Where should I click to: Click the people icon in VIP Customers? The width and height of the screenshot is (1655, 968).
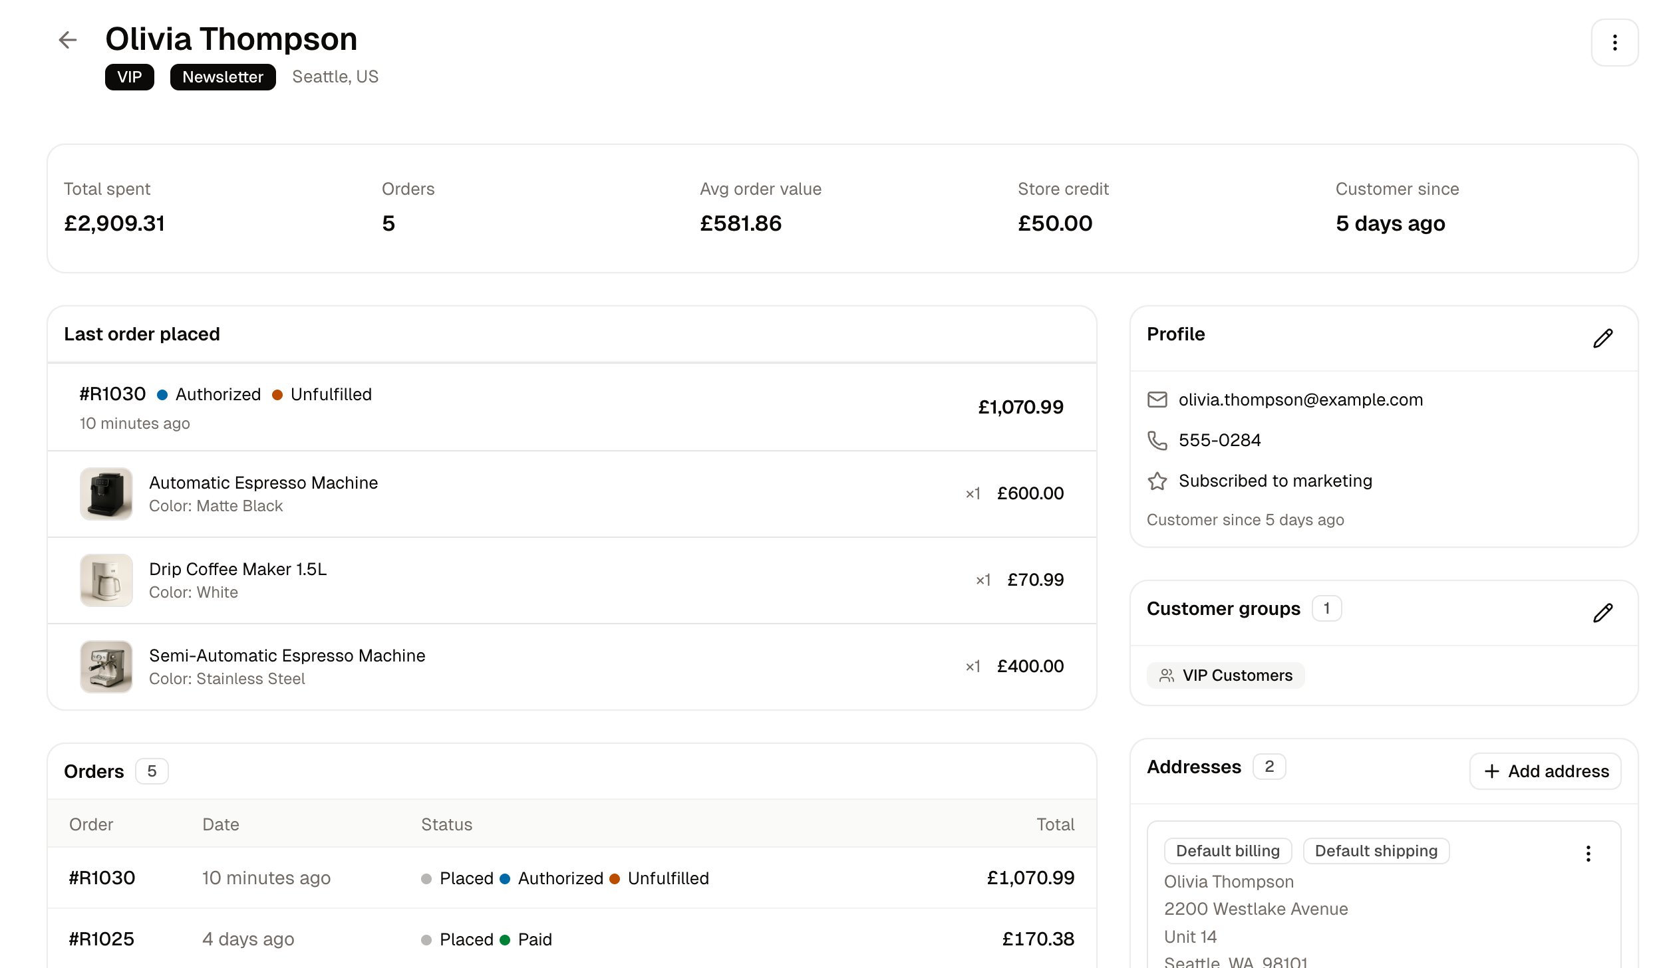pyautogui.click(x=1167, y=675)
